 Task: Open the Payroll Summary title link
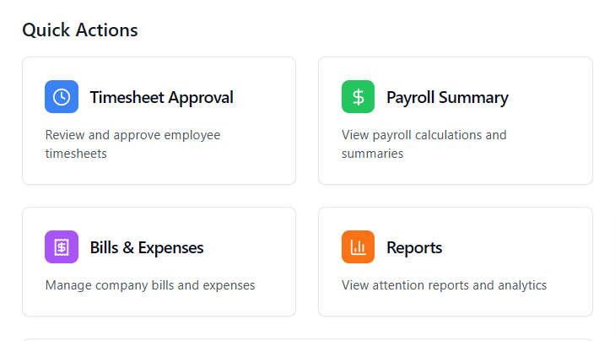(x=447, y=97)
